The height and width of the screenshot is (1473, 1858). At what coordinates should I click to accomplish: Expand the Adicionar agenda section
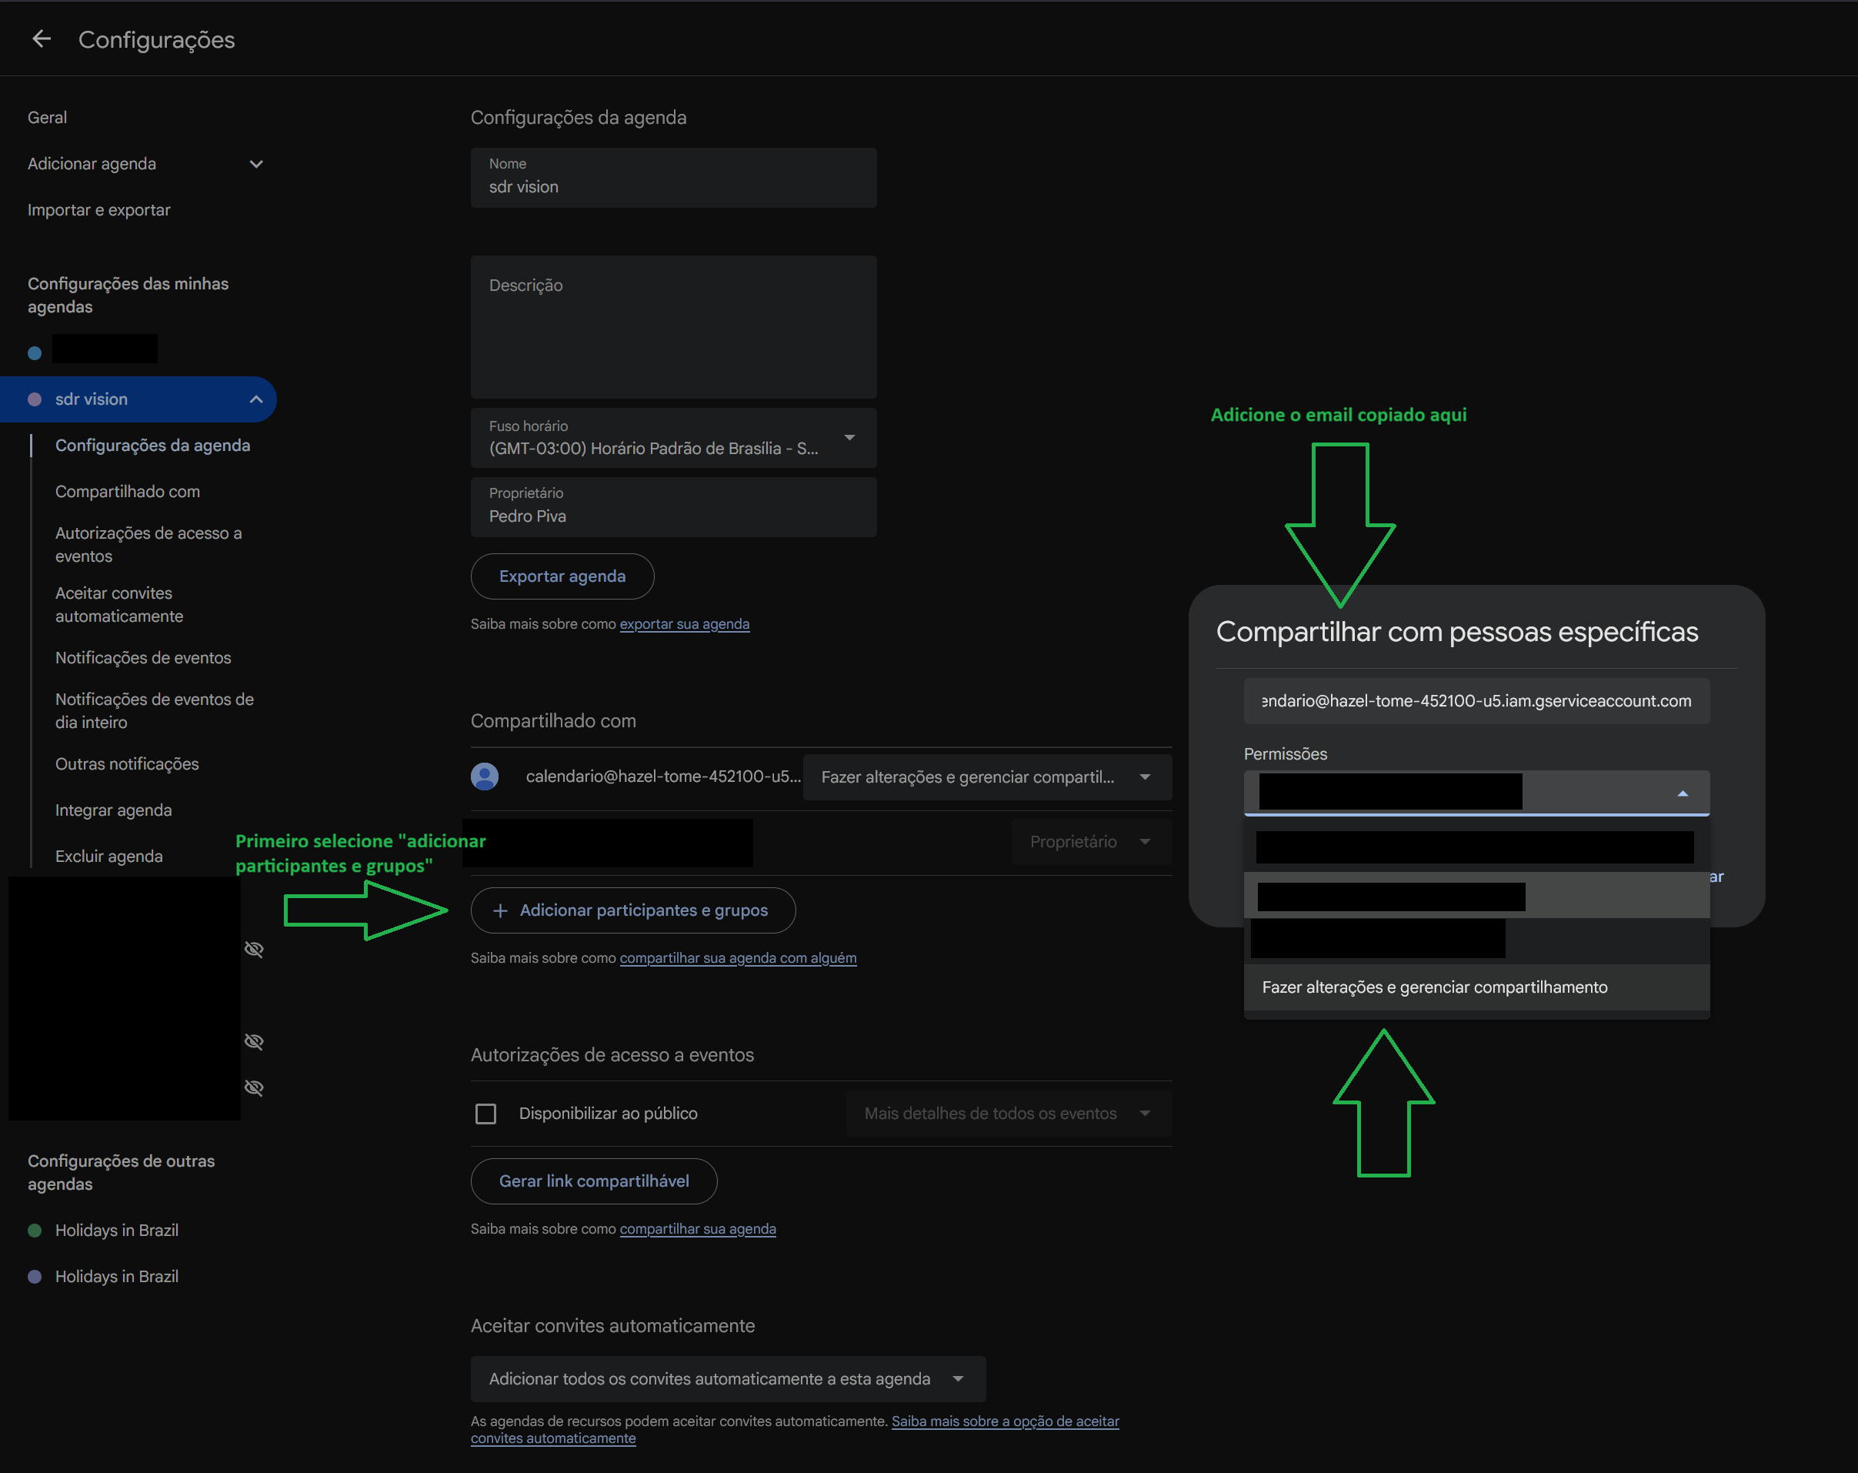[x=256, y=164]
